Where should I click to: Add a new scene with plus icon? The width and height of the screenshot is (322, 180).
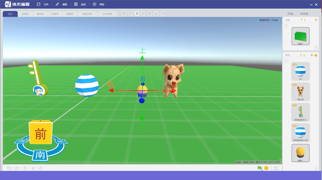[316, 20]
